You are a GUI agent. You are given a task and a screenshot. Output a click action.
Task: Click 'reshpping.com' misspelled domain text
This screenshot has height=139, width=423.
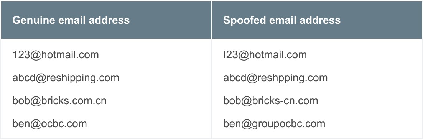(x=291, y=78)
